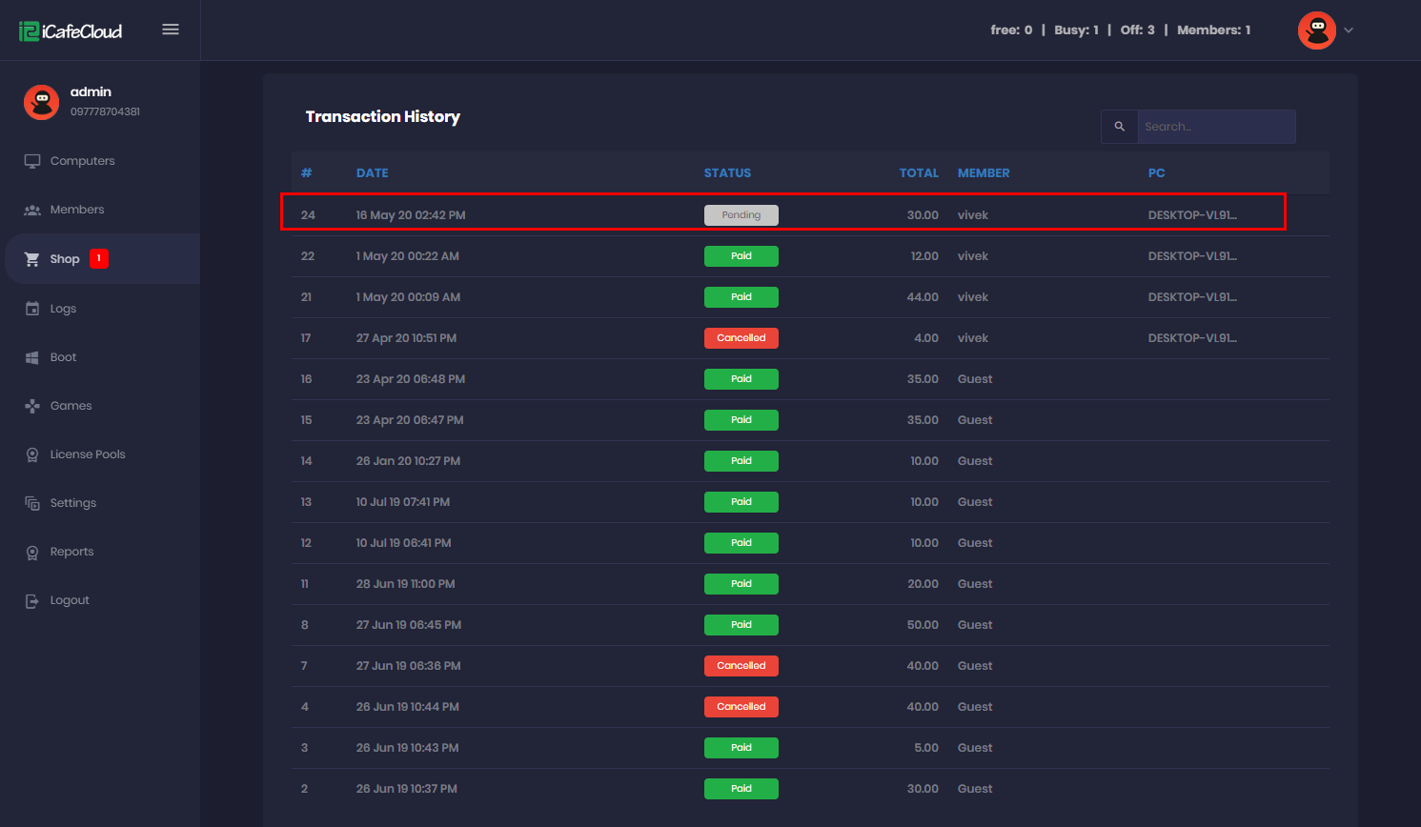Open the Settings menu item

pyautogui.click(x=73, y=503)
